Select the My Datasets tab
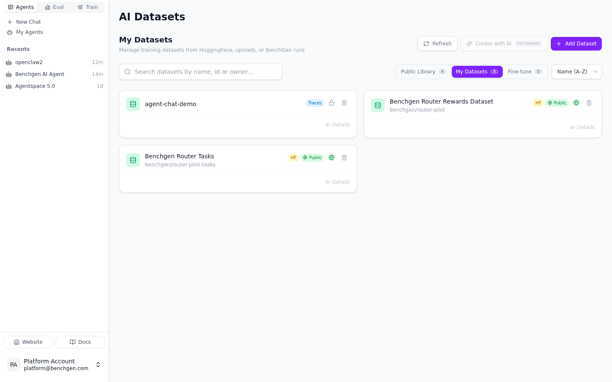The width and height of the screenshot is (612, 382). click(477, 72)
